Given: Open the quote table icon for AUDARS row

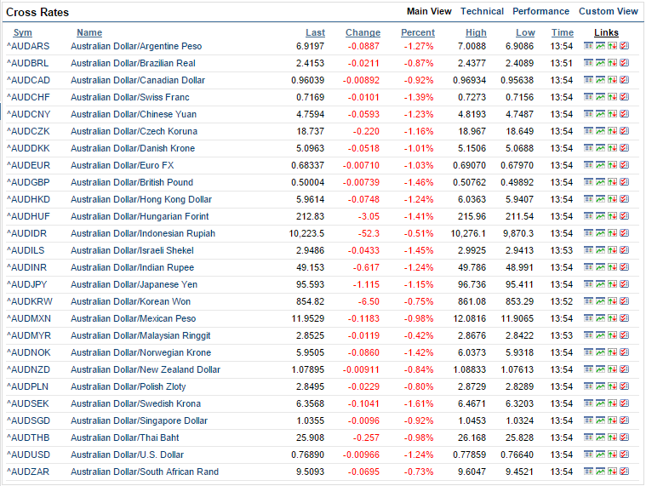Looking at the screenshot, I should tap(588, 46).
